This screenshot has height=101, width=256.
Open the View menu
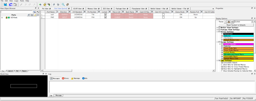point(11,1)
